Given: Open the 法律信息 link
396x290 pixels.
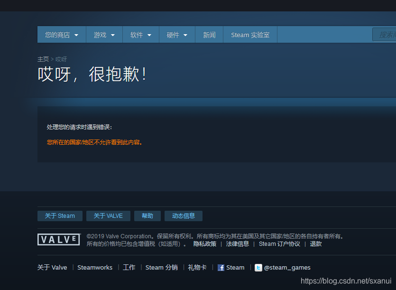Looking at the screenshot, I should click(238, 244).
